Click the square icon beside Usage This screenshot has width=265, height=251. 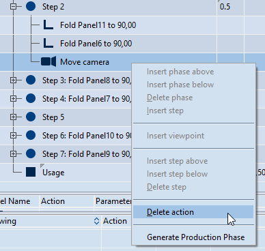click(x=31, y=172)
